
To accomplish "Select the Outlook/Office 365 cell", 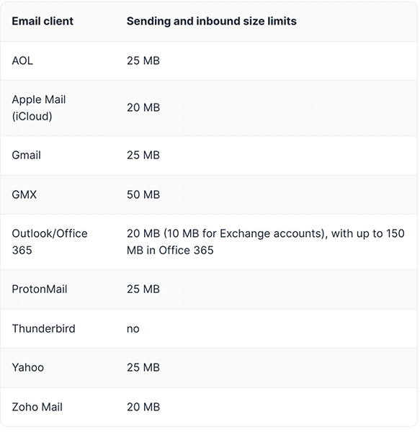I will point(50,242).
